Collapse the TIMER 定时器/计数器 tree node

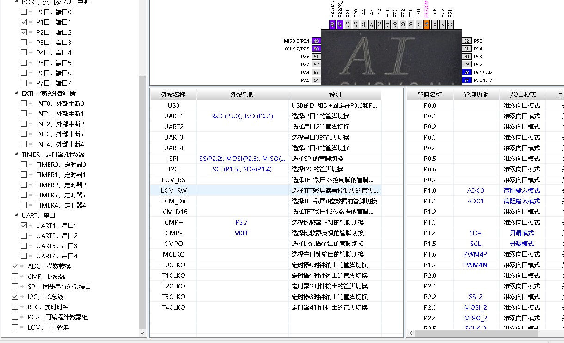tap(16, 154)
